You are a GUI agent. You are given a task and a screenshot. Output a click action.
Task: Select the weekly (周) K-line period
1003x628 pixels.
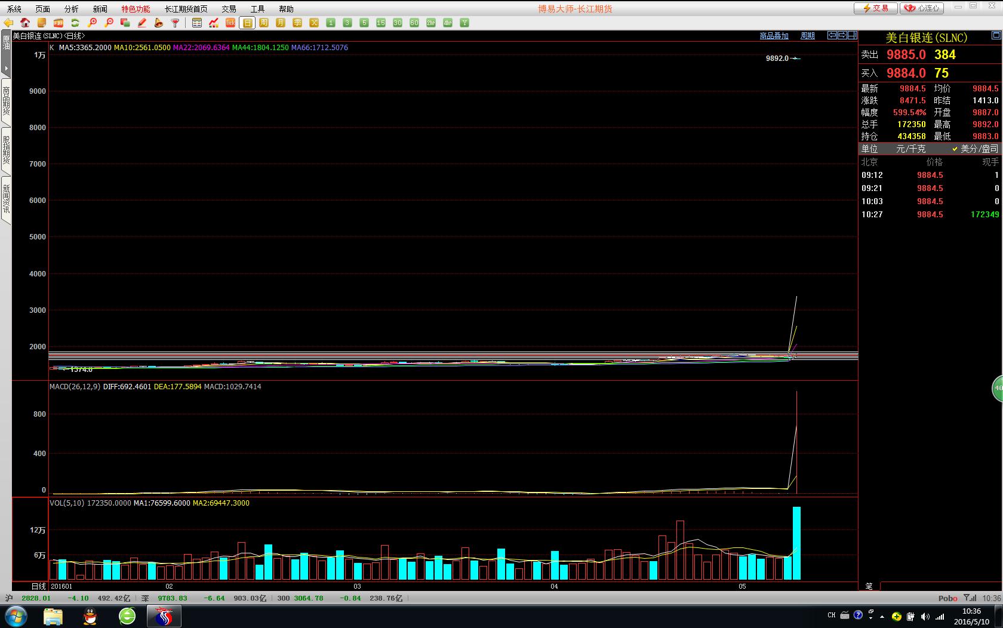pos(264,23)
